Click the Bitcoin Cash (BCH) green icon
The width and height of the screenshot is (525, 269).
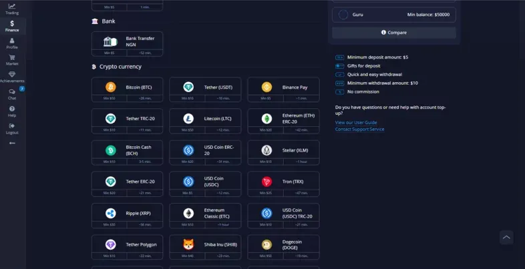pos(110,150)
